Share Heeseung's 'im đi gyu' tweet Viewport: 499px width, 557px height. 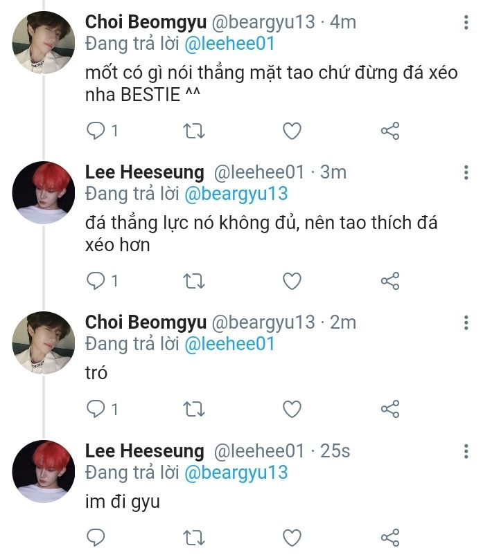click(391, 537)
